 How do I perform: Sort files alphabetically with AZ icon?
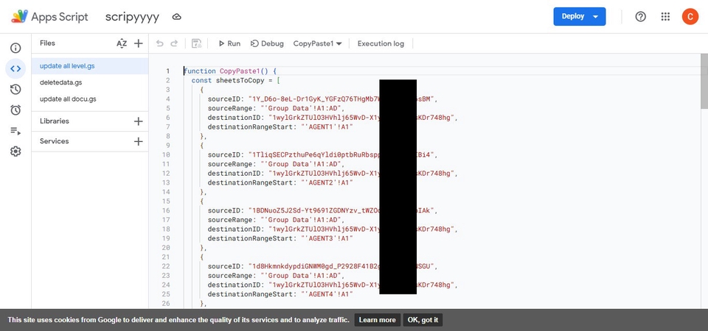122,43
